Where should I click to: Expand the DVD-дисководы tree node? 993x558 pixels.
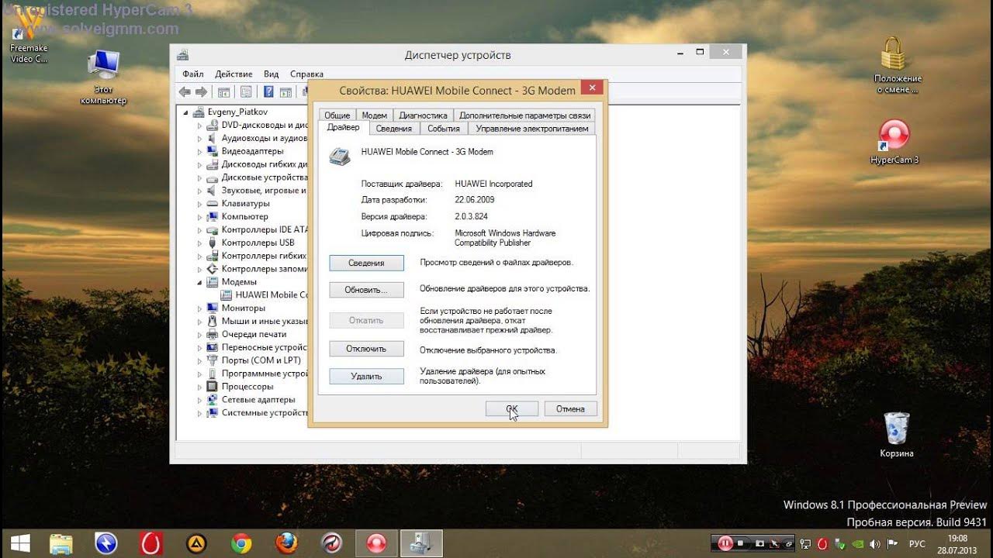coord(199,126)
